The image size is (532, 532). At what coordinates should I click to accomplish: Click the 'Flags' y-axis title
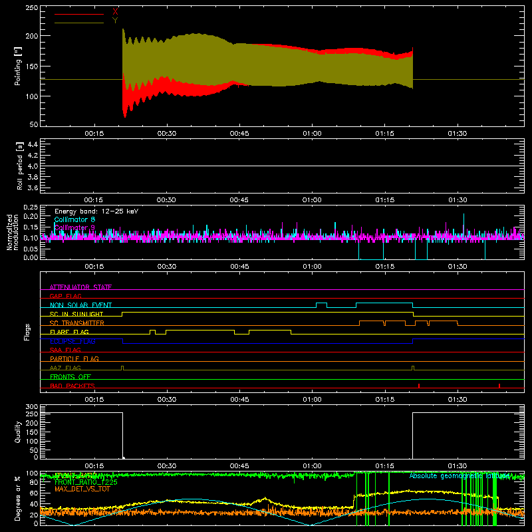[27, 332]
